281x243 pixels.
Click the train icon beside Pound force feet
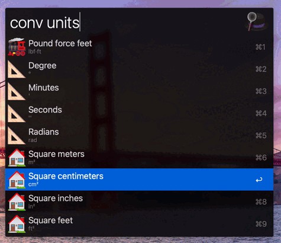[x=17, y=47]
